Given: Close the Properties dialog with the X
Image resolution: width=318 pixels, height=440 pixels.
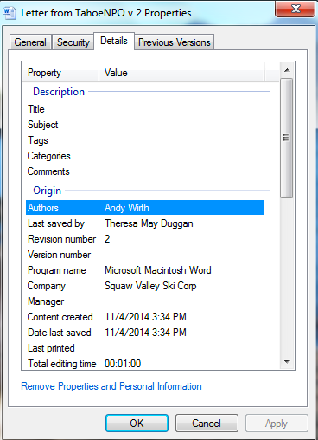Looking at the screenshot, I should click(x=295, y=9).
